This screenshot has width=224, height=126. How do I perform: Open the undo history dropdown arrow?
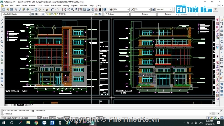click(x=55, y=9)
